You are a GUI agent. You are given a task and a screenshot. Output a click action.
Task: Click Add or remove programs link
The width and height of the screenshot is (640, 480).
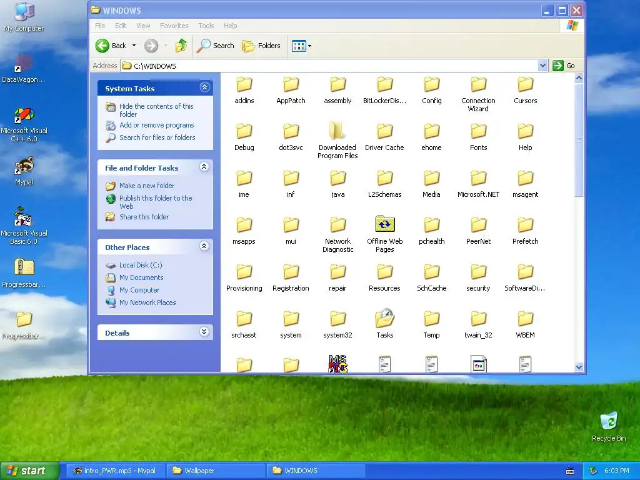[x=157, y=125]
